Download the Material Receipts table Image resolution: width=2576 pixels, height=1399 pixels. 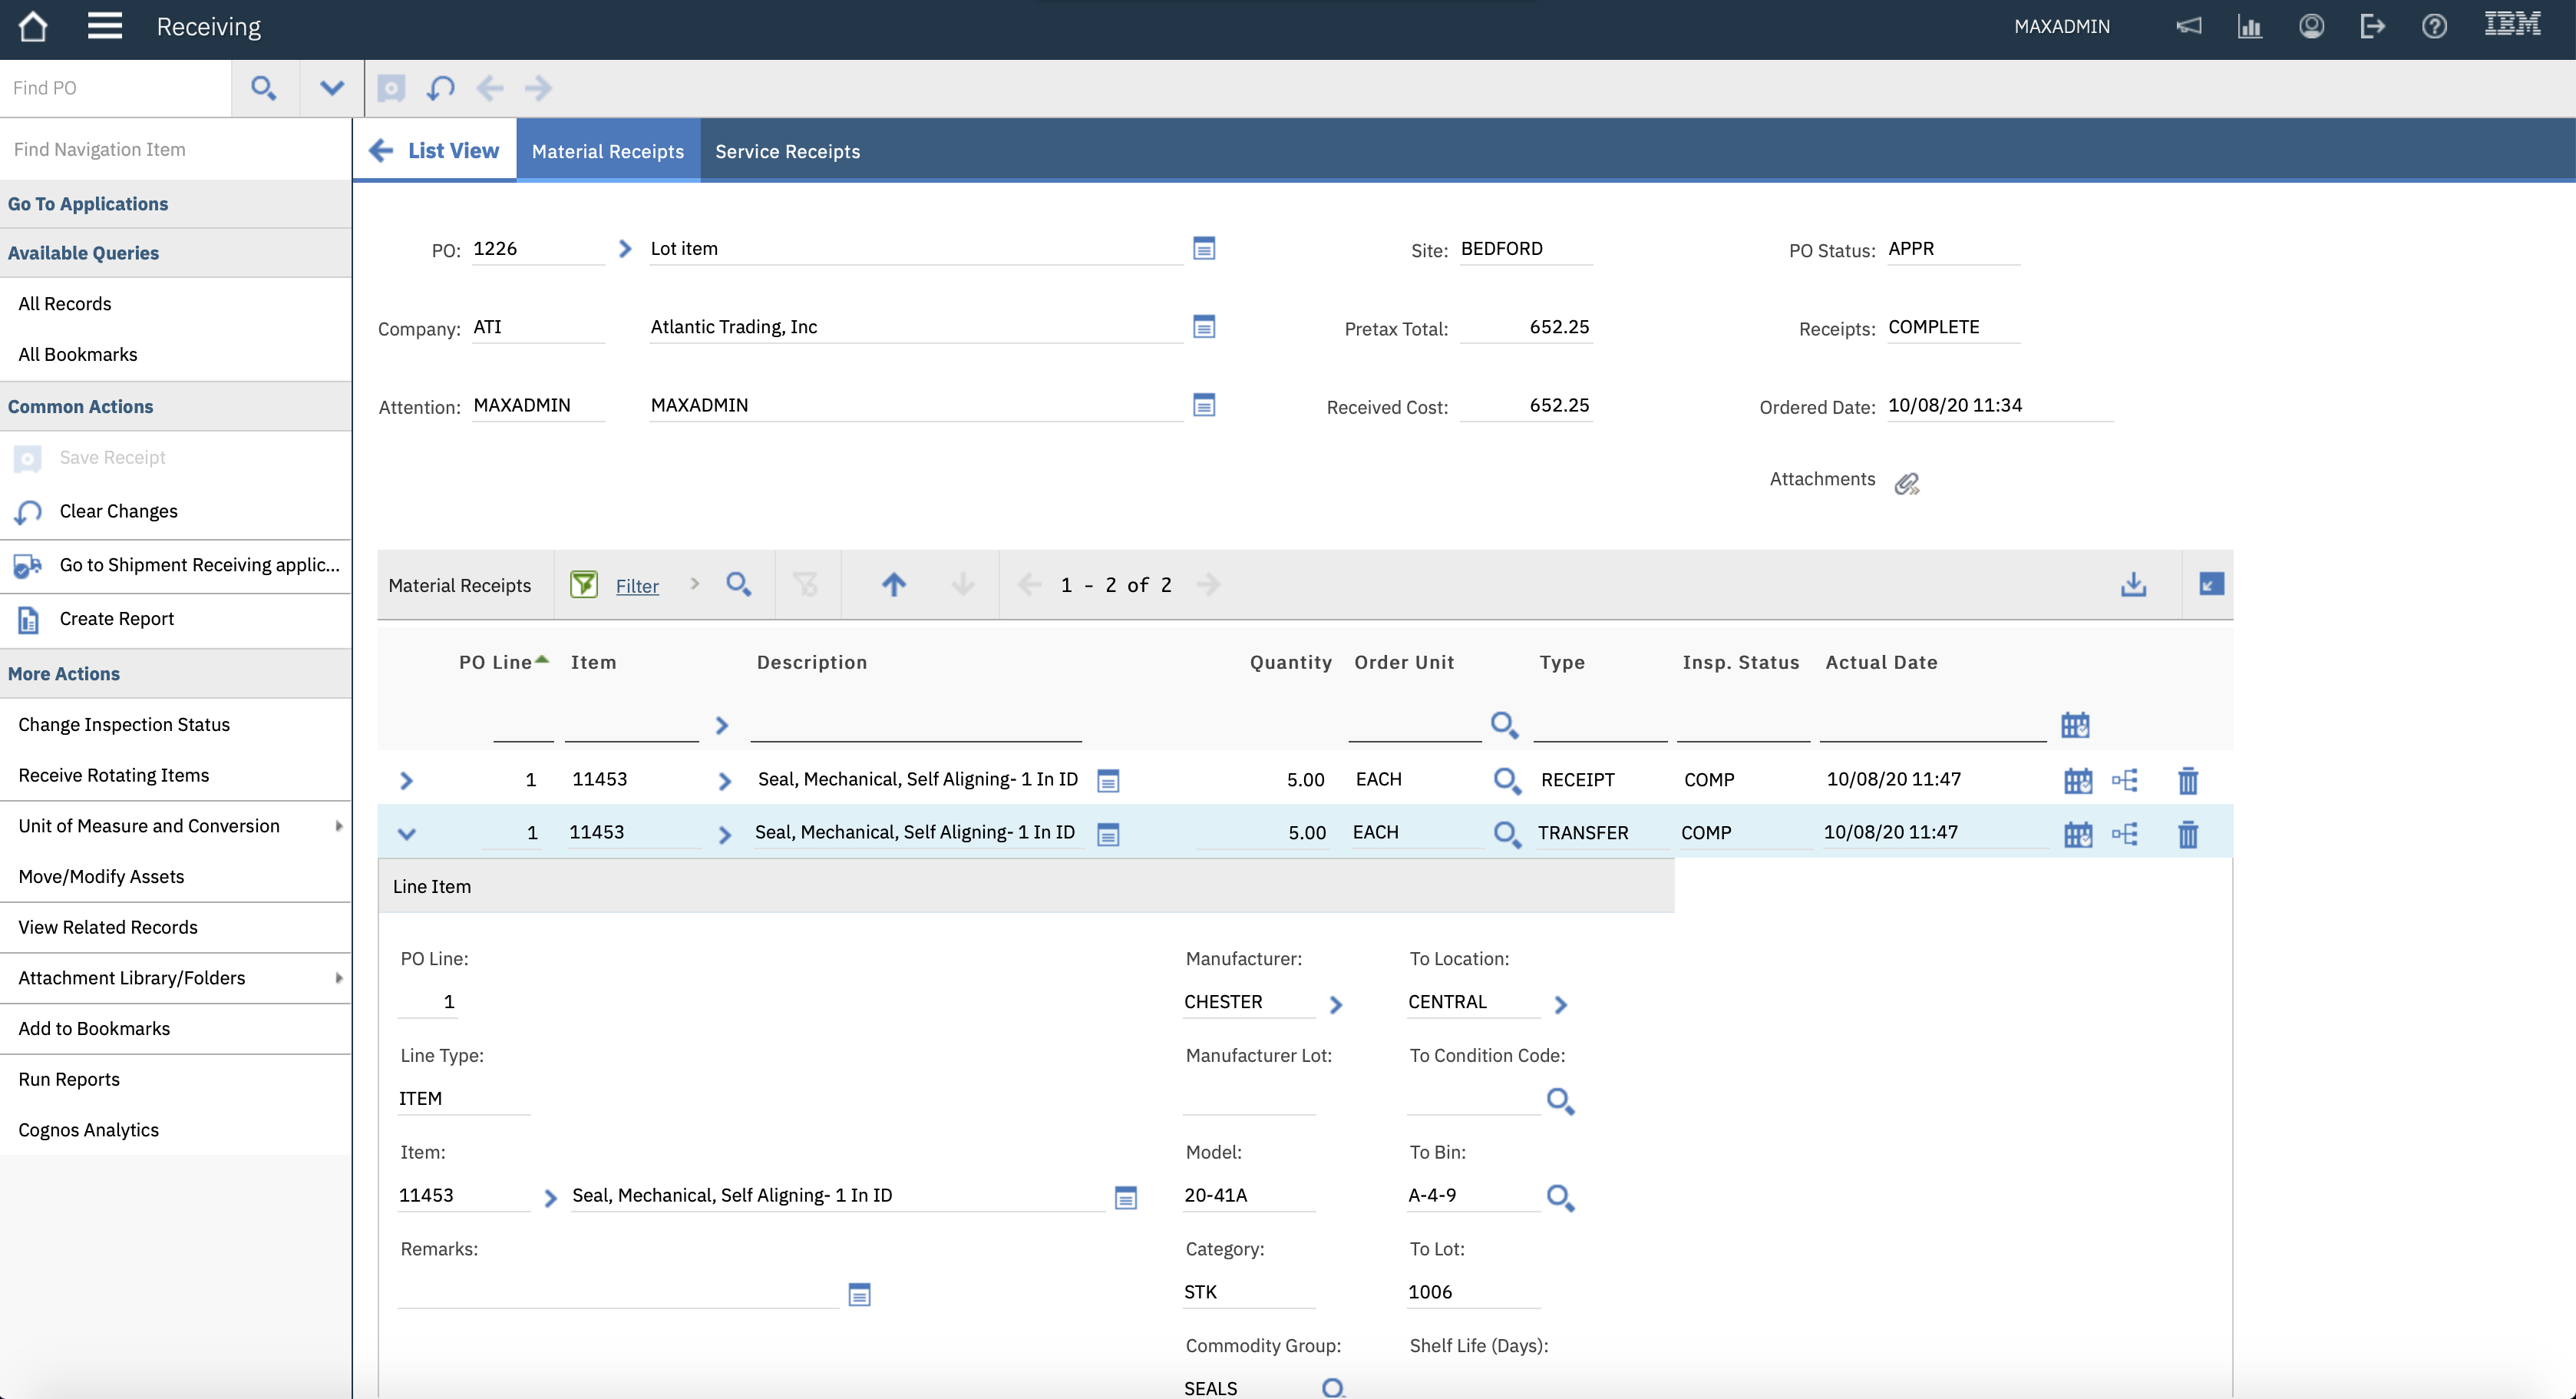pyautogui.click(x=2133, y=585)
